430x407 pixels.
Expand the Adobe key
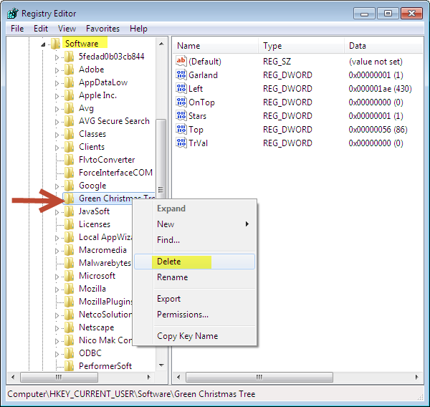coord(57,70)
